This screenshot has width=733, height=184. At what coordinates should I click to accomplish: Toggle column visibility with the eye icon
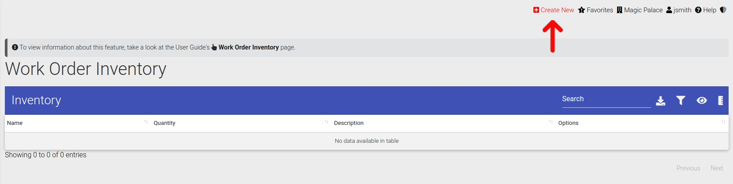point(701,101)
